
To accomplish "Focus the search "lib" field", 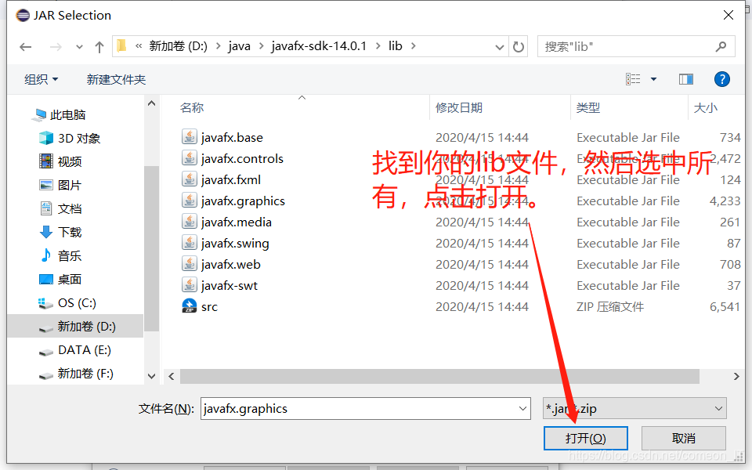I will pyautogui.click(x=636, y=46).
